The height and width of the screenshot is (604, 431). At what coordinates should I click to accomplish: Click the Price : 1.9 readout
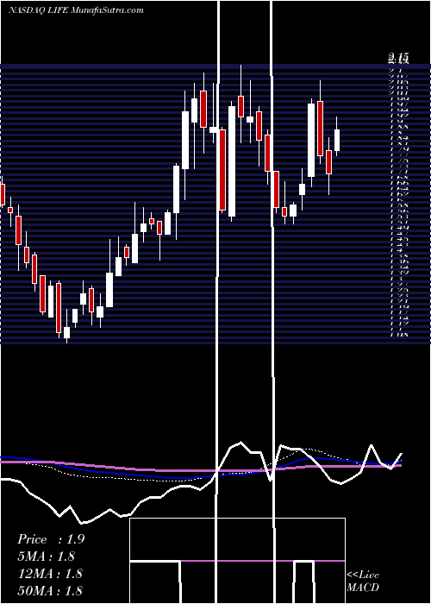tap(51, 539)
